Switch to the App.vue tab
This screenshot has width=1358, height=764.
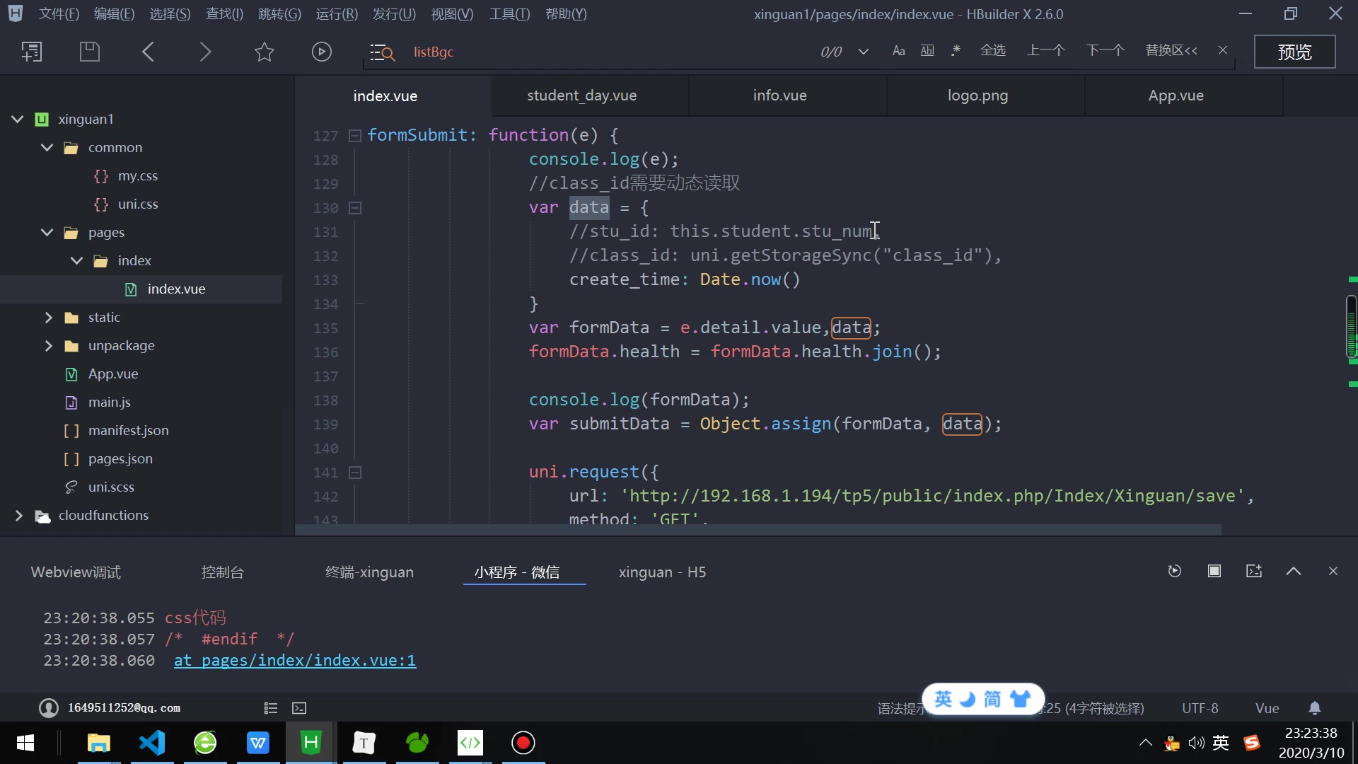(1176, 95)
